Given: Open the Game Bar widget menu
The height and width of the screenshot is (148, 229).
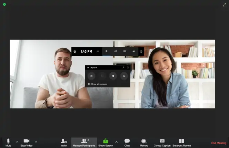Looking at the screenshot, I should pos(98,52).
